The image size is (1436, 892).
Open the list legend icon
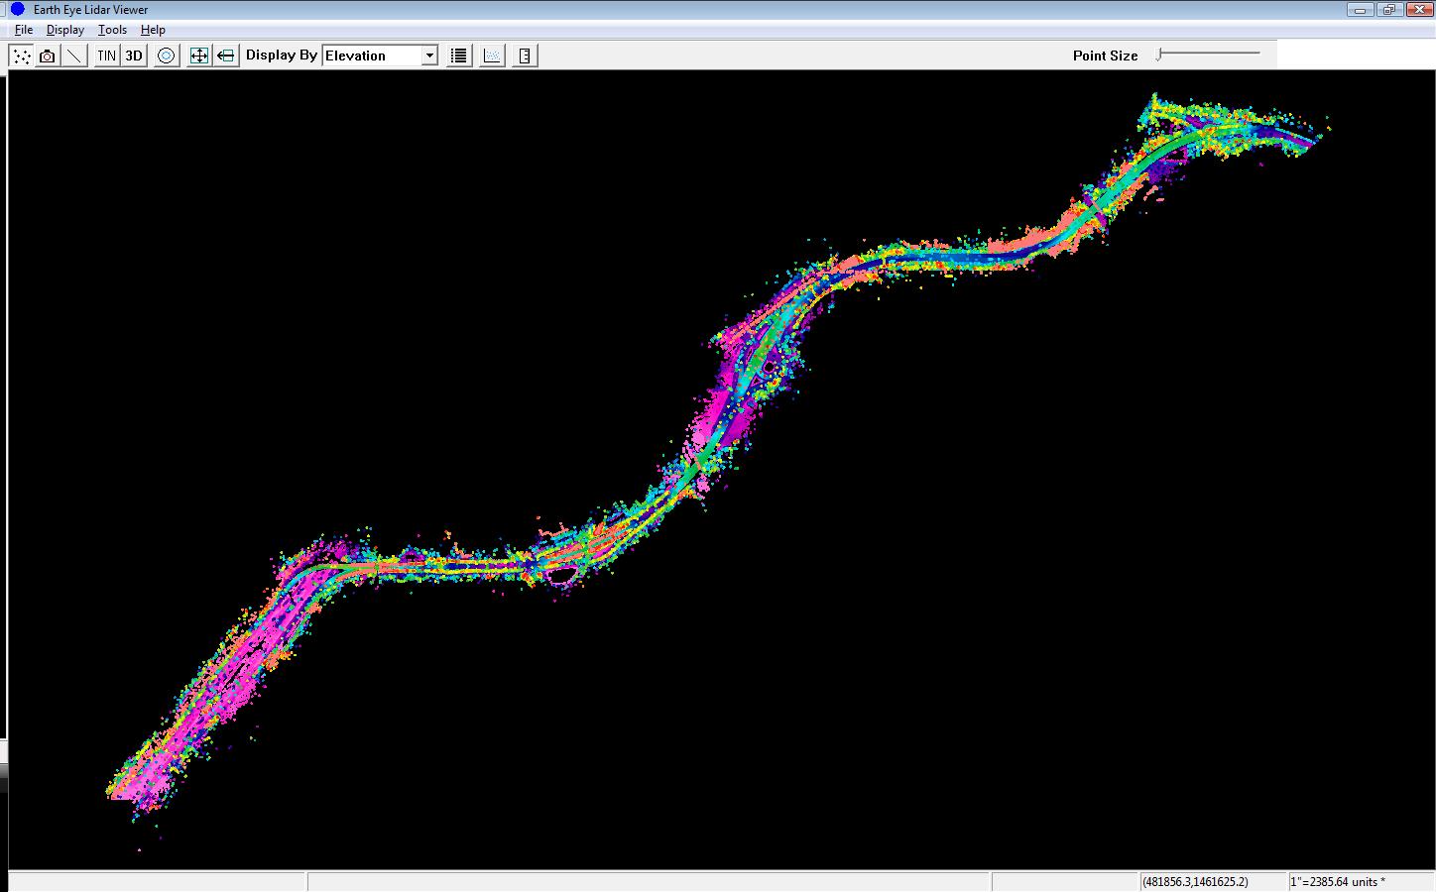pos(458,56)
